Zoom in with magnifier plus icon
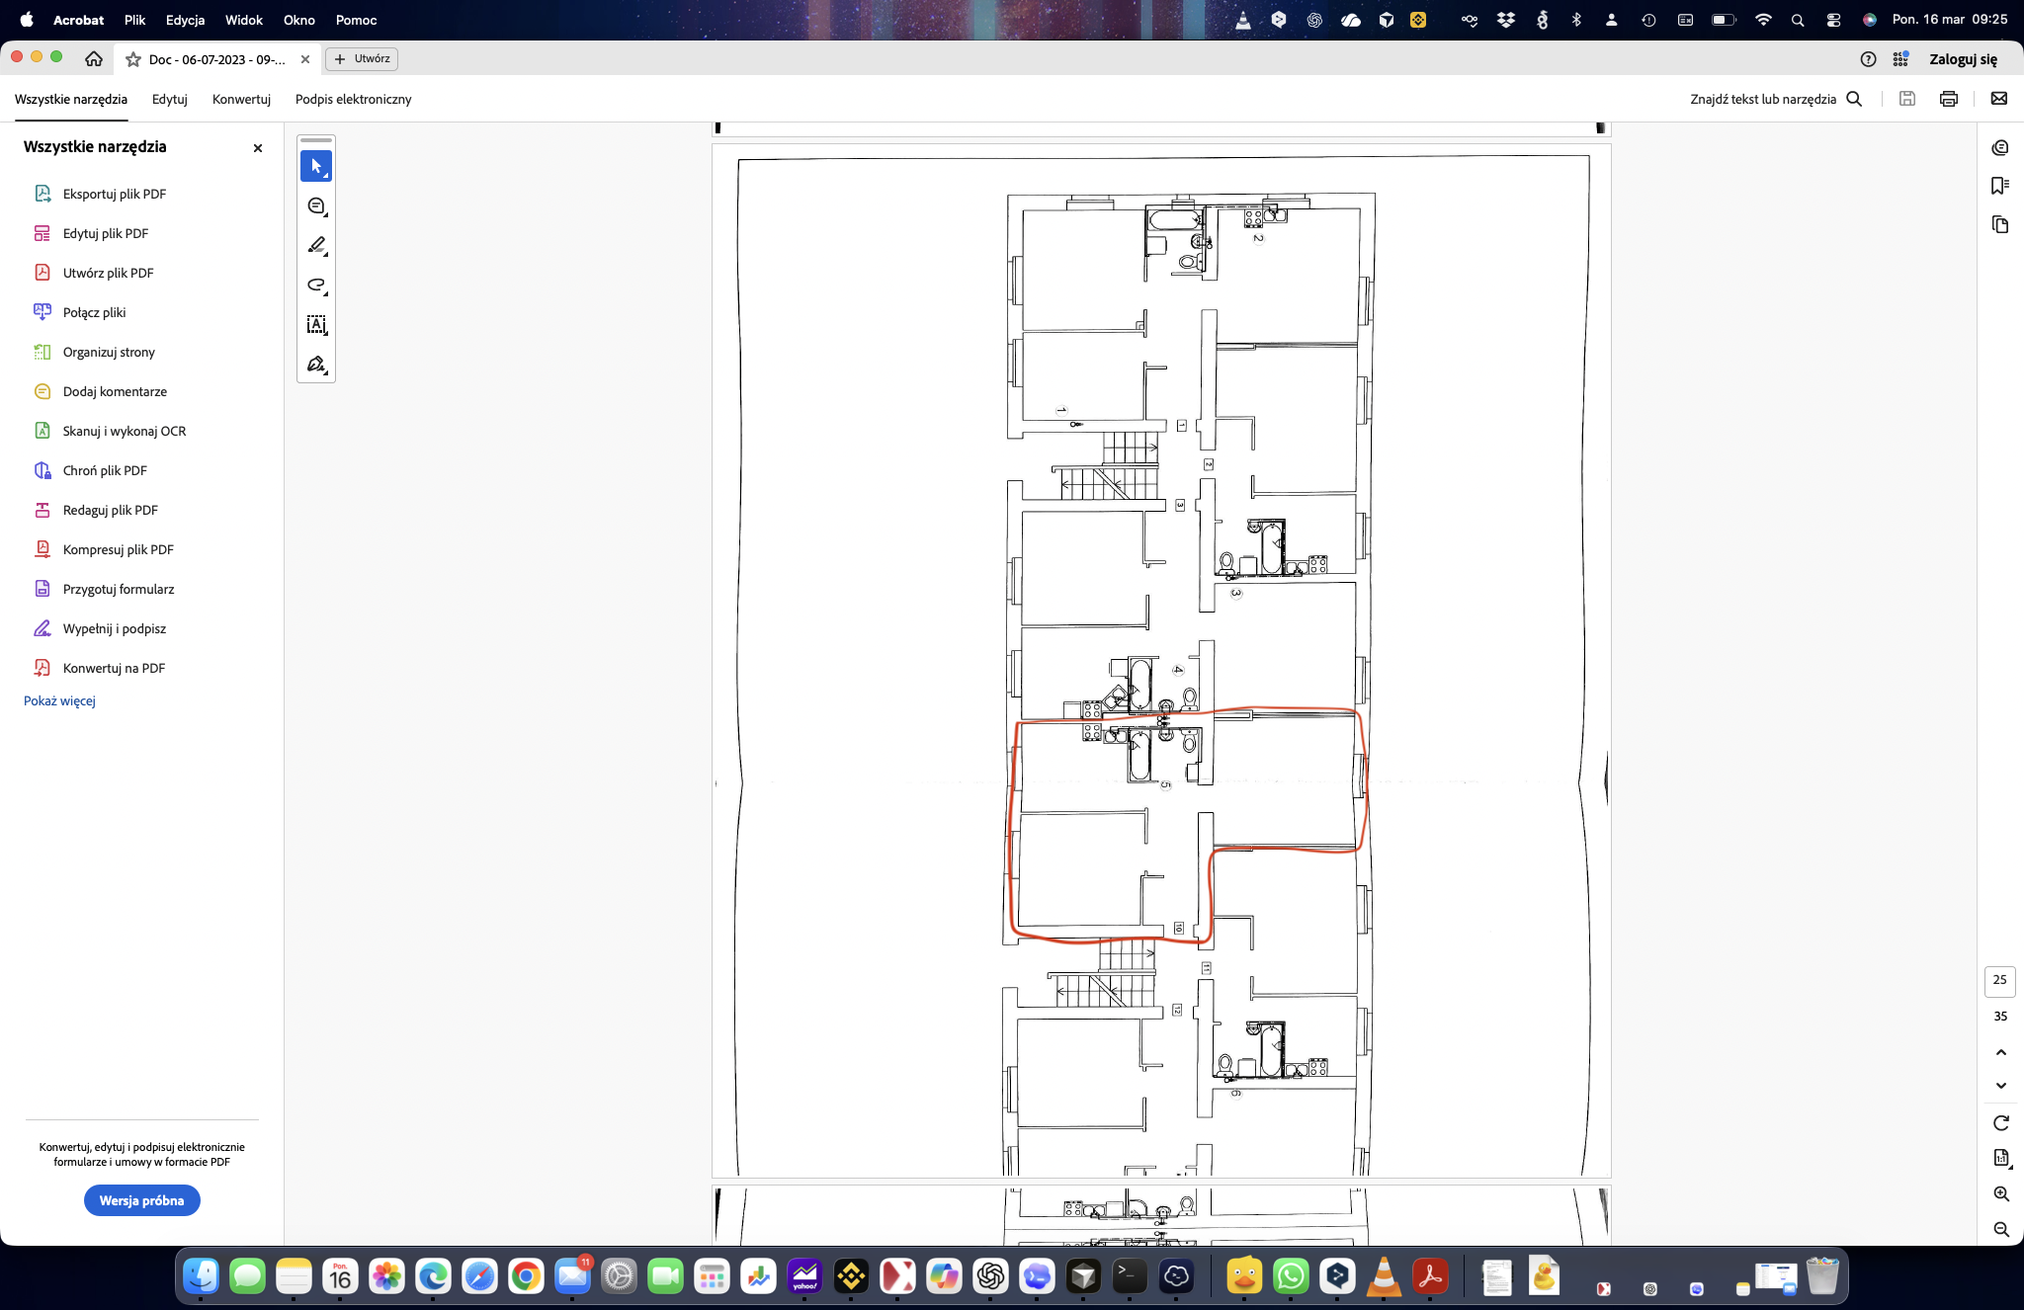 coord(2000,1193)
